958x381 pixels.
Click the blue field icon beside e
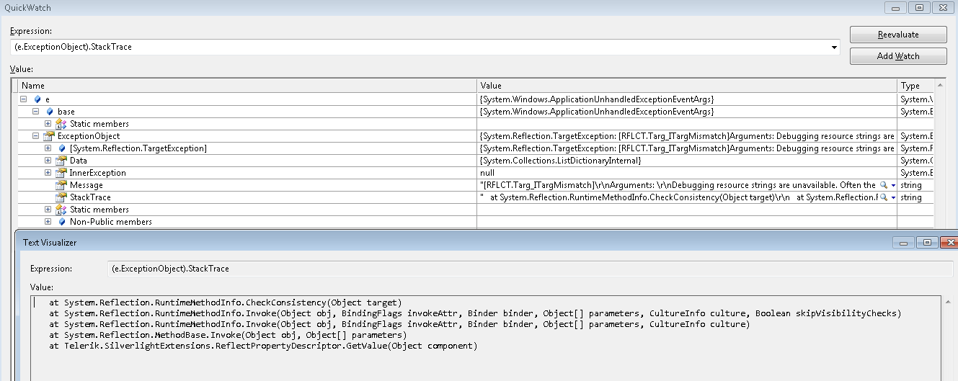37,99
